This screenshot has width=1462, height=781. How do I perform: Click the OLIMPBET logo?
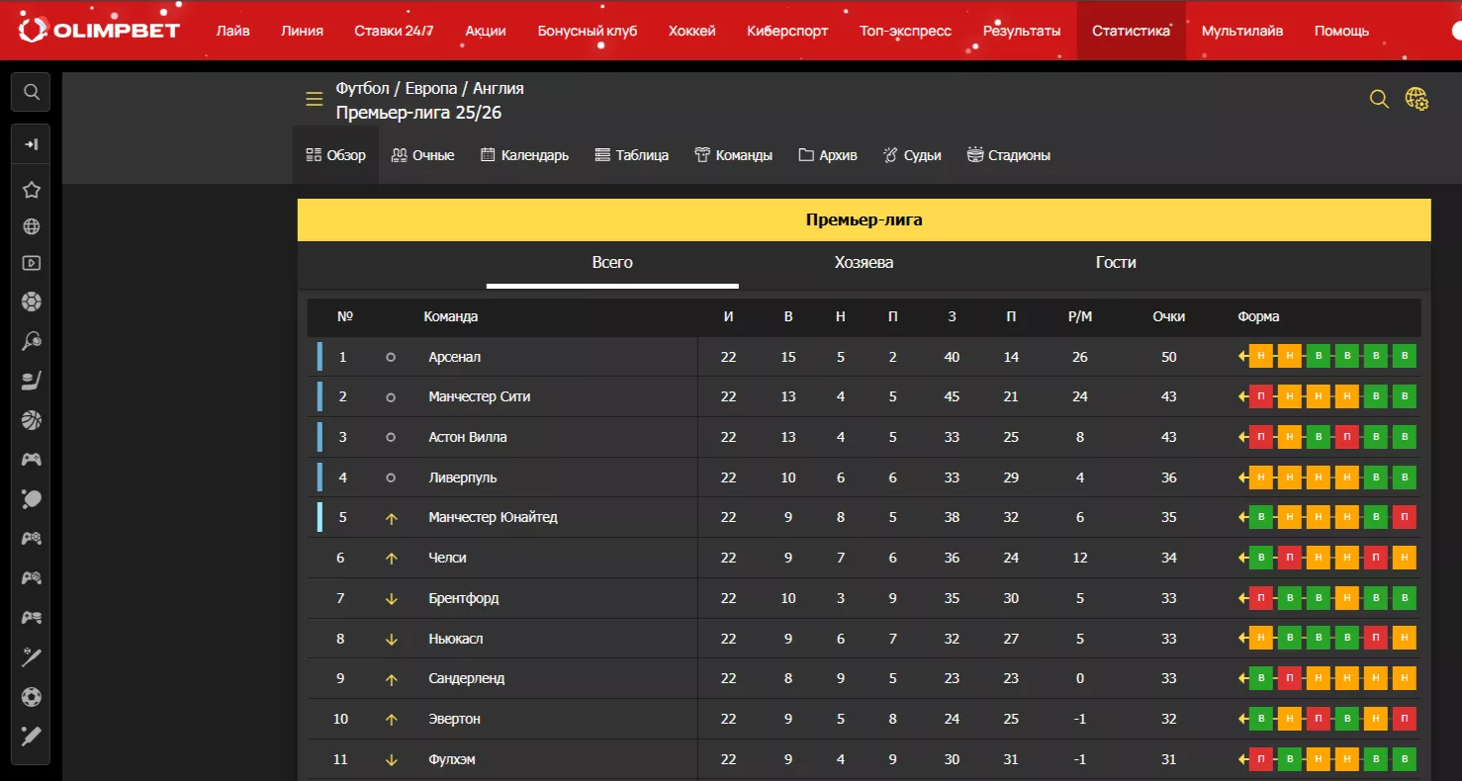(99, 30)
